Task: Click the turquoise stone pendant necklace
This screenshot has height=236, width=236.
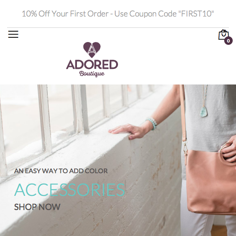Action: click(x=203, y=111)
